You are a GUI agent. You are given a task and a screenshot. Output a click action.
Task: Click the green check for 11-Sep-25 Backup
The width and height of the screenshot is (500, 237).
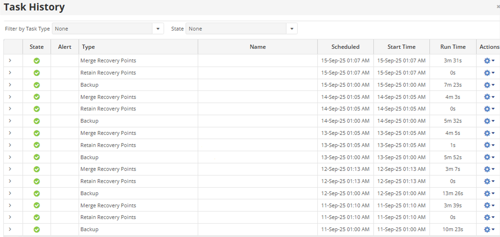[37, 229]
